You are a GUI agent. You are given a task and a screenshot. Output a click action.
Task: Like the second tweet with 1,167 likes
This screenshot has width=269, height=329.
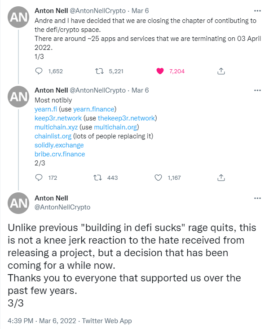pyautogui.click(x=158, y=178)
